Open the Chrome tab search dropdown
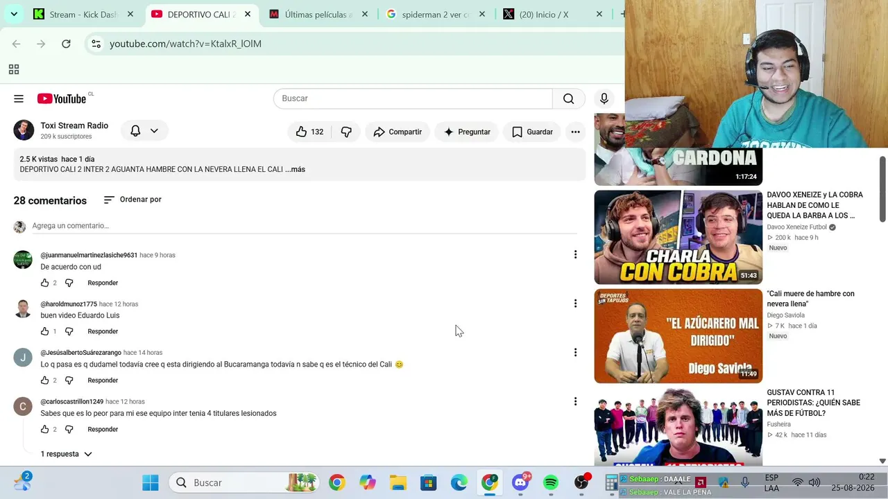Image resolution: width=888 pixels, height=499 pixels. pyautogui.click(x=14, y=14)
